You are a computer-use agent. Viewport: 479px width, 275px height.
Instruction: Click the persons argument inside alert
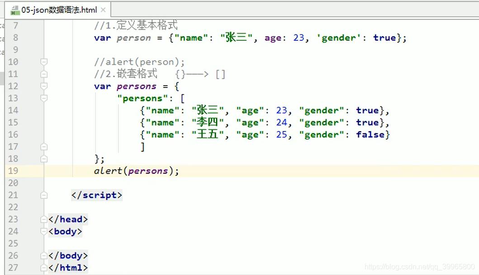tap(148, 171)
